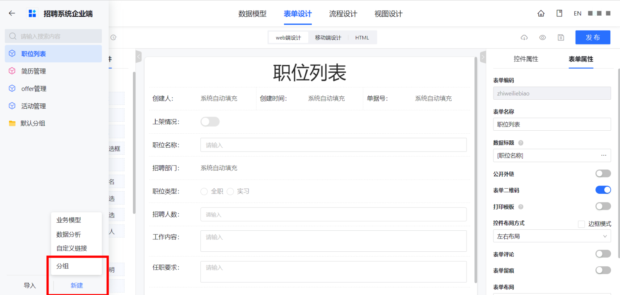This screenshot has height=295, width=620.
Task: Click the cube icon beside 活动管理
Action: click(12, 106)
